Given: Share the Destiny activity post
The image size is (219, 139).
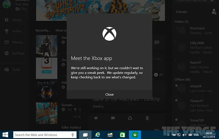Looking at the screenshot, I should [x=130, y=118].
